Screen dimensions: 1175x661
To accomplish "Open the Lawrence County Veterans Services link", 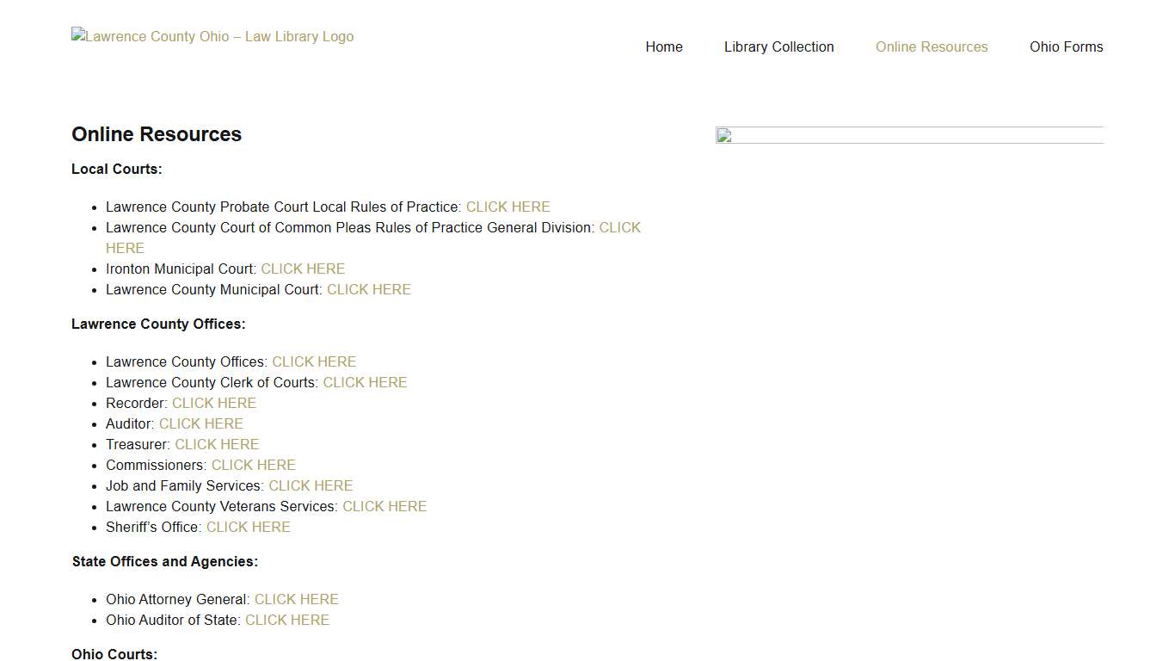I will coord(384,506).
